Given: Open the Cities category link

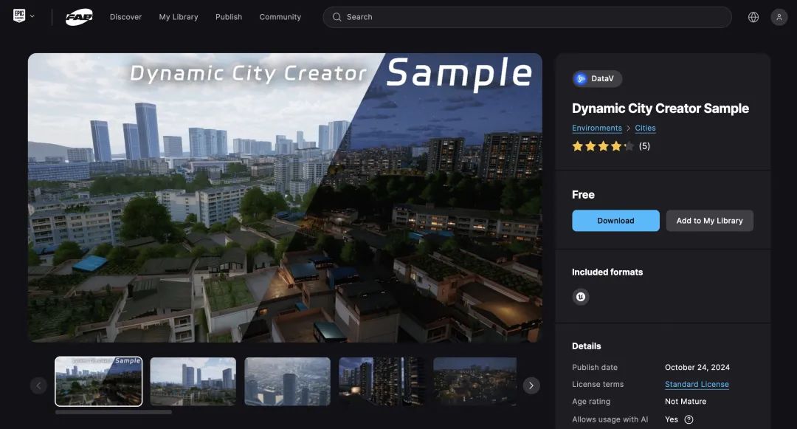Looking at the screenshot, I should pos(645,128).
